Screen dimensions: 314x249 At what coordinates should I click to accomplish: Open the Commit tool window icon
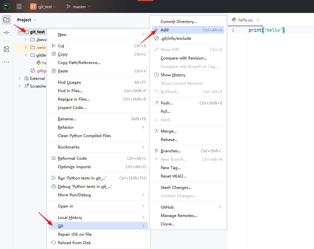(x=6, y=32)
